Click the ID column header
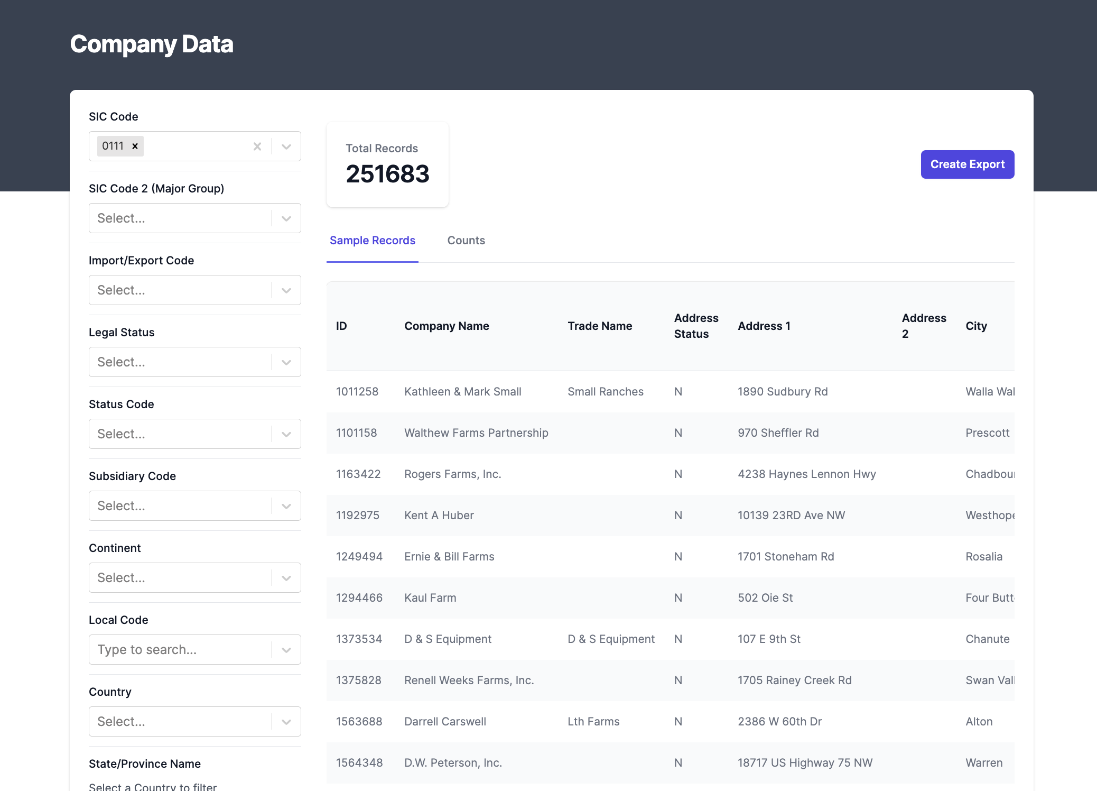The image size is (1097, 791). point(341,326)
